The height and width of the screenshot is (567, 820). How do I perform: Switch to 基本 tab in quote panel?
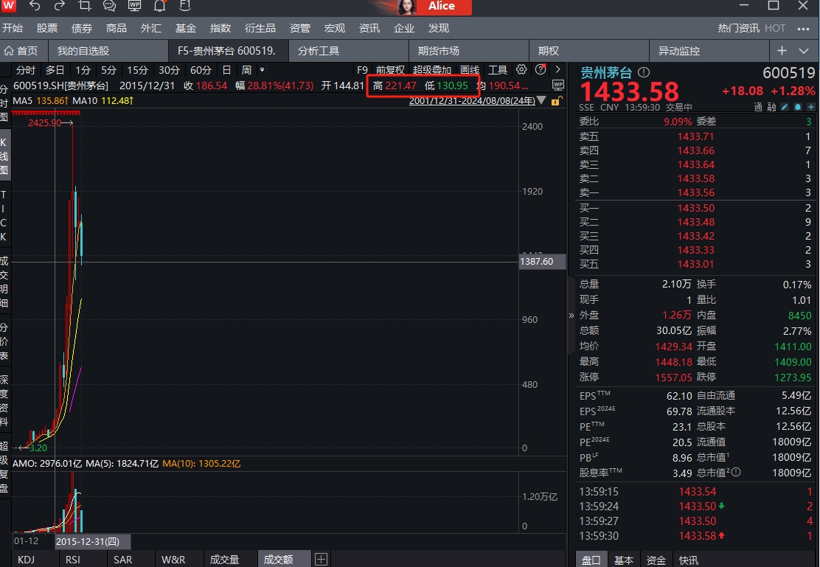623,560
